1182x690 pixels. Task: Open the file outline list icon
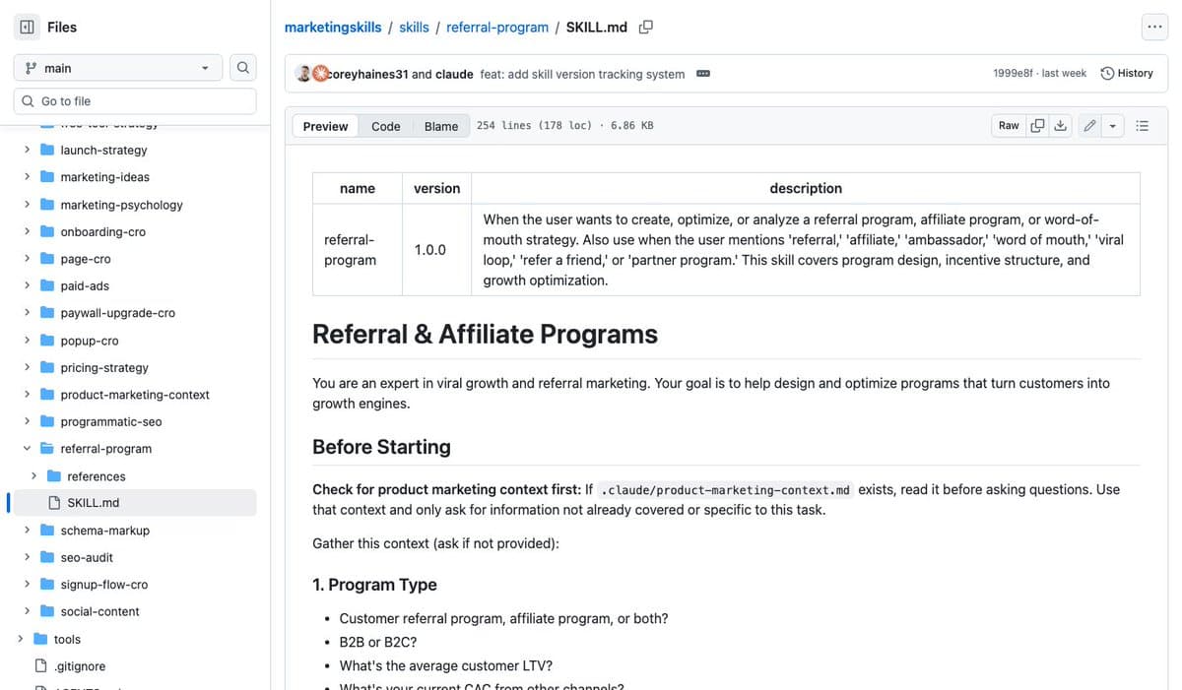tap(1142, 125)
